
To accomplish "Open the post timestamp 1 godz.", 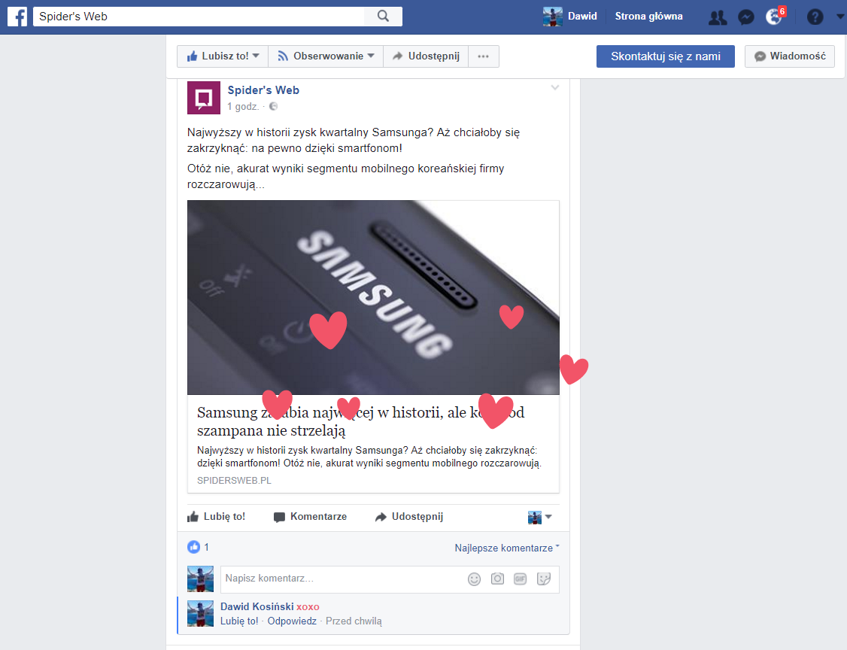I will coord(242,106).
